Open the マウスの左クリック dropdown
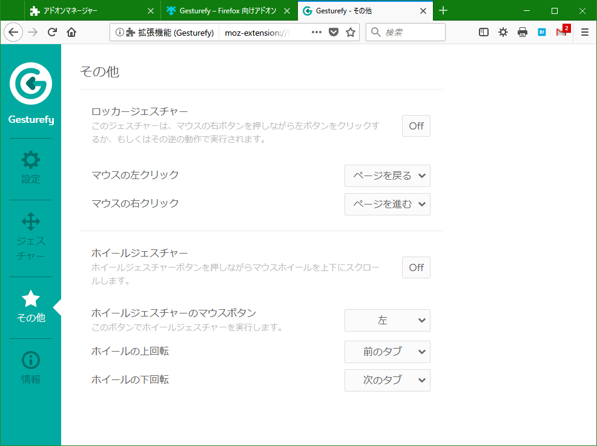 coord(388,176)
